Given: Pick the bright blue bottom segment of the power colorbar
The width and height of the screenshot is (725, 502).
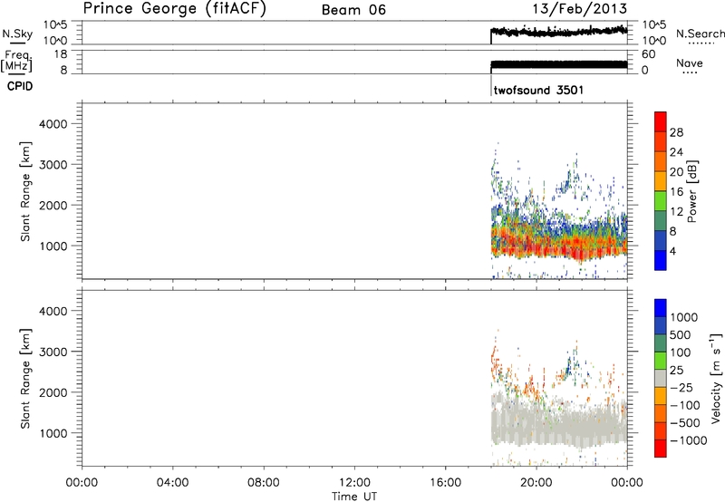Looking at the screenshot, I should 661,260.
